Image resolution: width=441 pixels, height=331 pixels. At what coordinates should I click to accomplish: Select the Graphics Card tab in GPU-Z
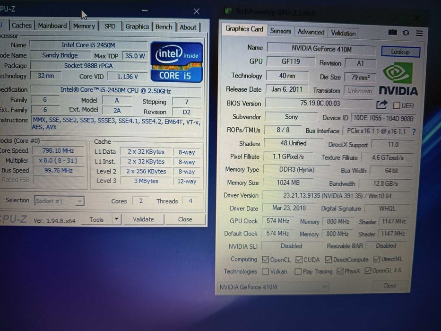(244, 29)
